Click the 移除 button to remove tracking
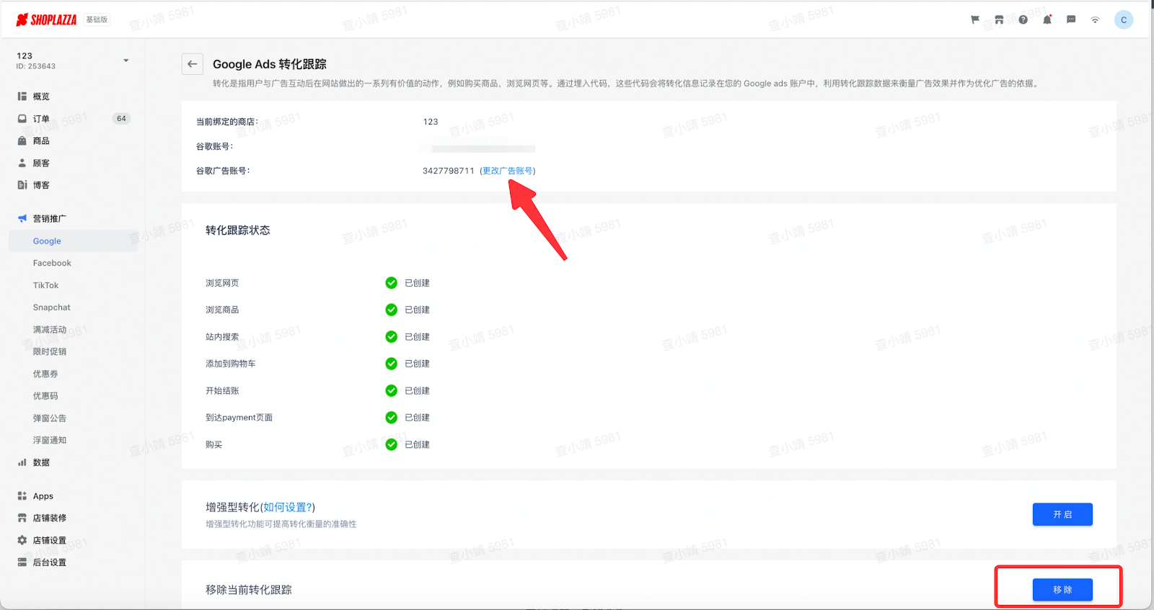This screenshot has height=610, width=1154. point(1062,590)
